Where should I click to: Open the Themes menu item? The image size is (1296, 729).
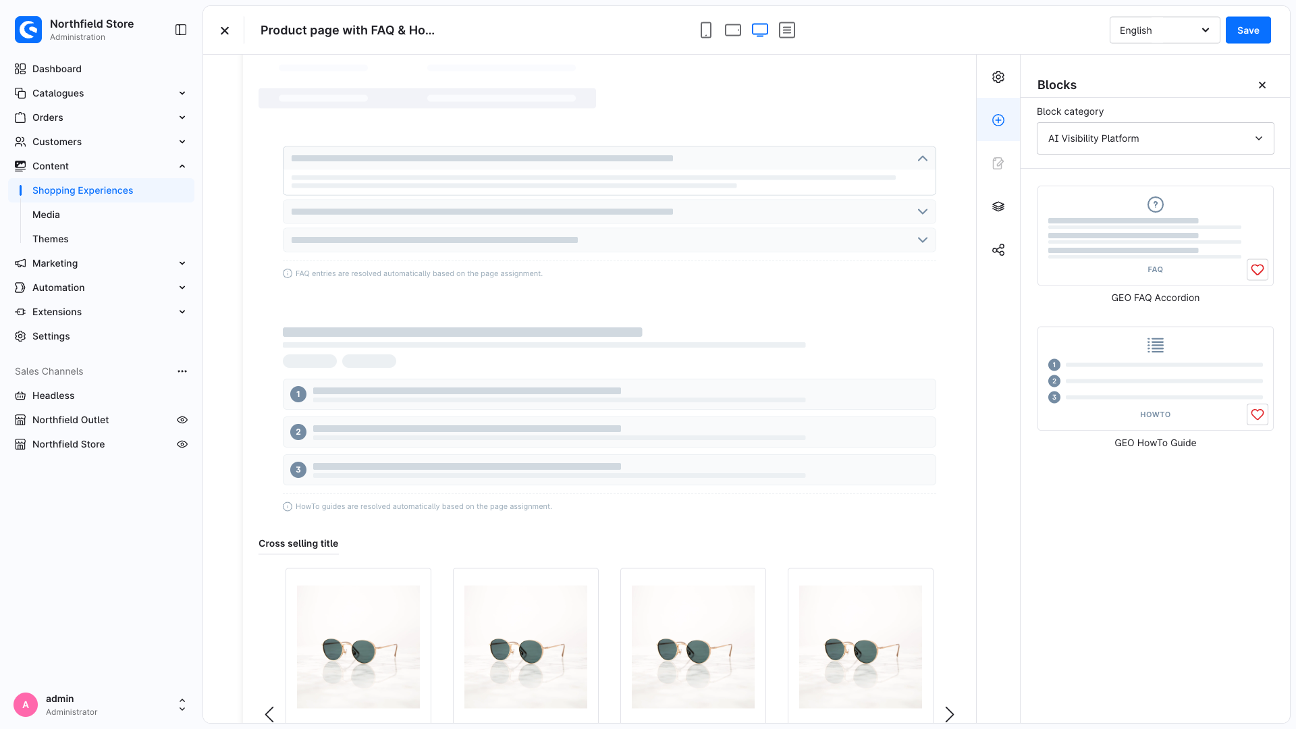point(51,239)
